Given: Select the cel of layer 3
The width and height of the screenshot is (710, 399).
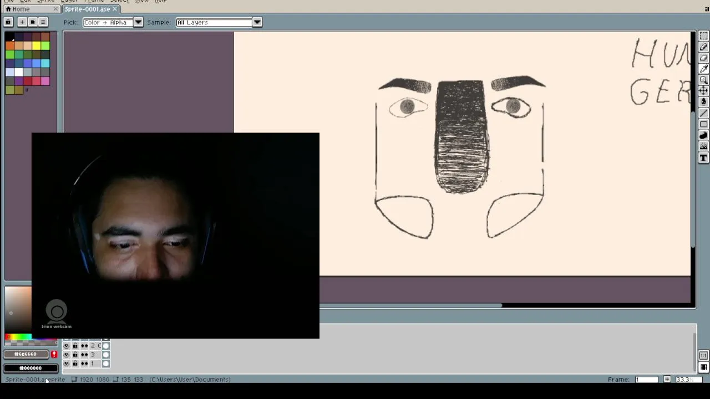Looking at the screenshot, I should pos(106,355).
